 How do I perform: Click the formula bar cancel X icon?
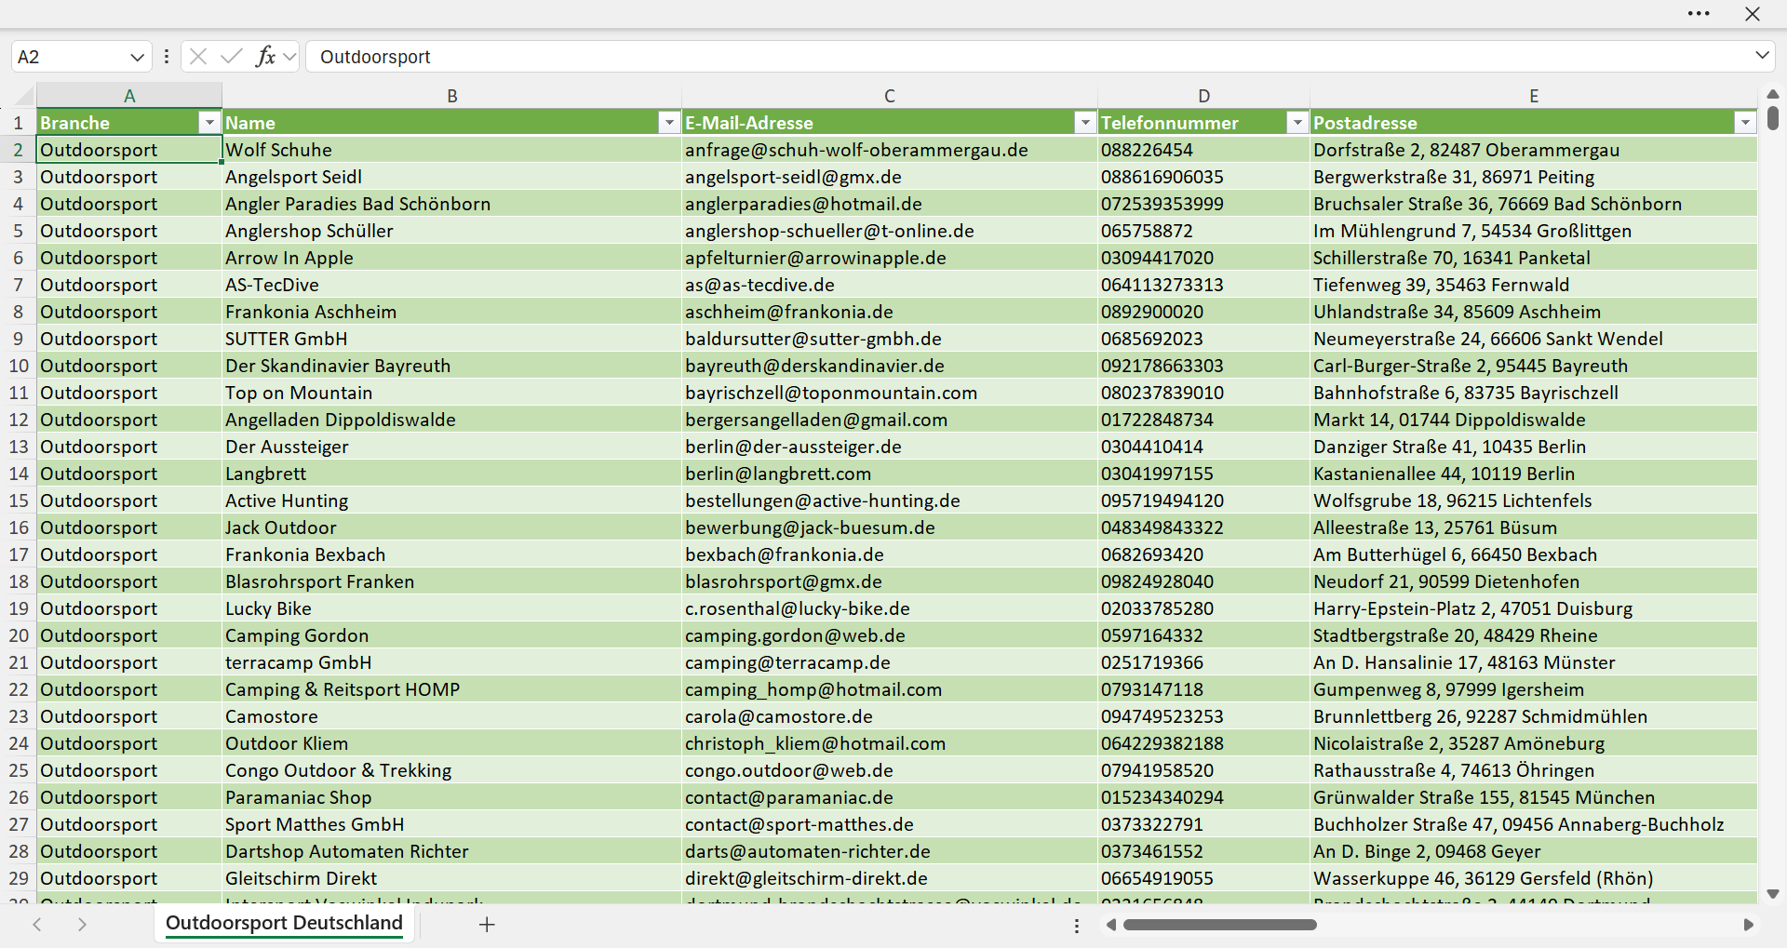pyautogui.click(x=197, y=57)
